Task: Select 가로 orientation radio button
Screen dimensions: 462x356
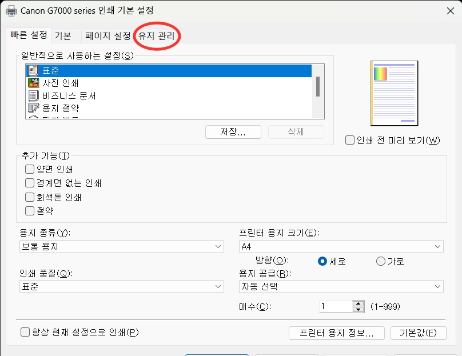Action: pos(381,261)
